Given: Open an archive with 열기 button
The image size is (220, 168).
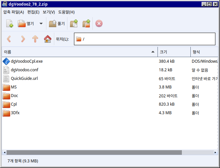Looking at the screenshot, I should point(26,23).
